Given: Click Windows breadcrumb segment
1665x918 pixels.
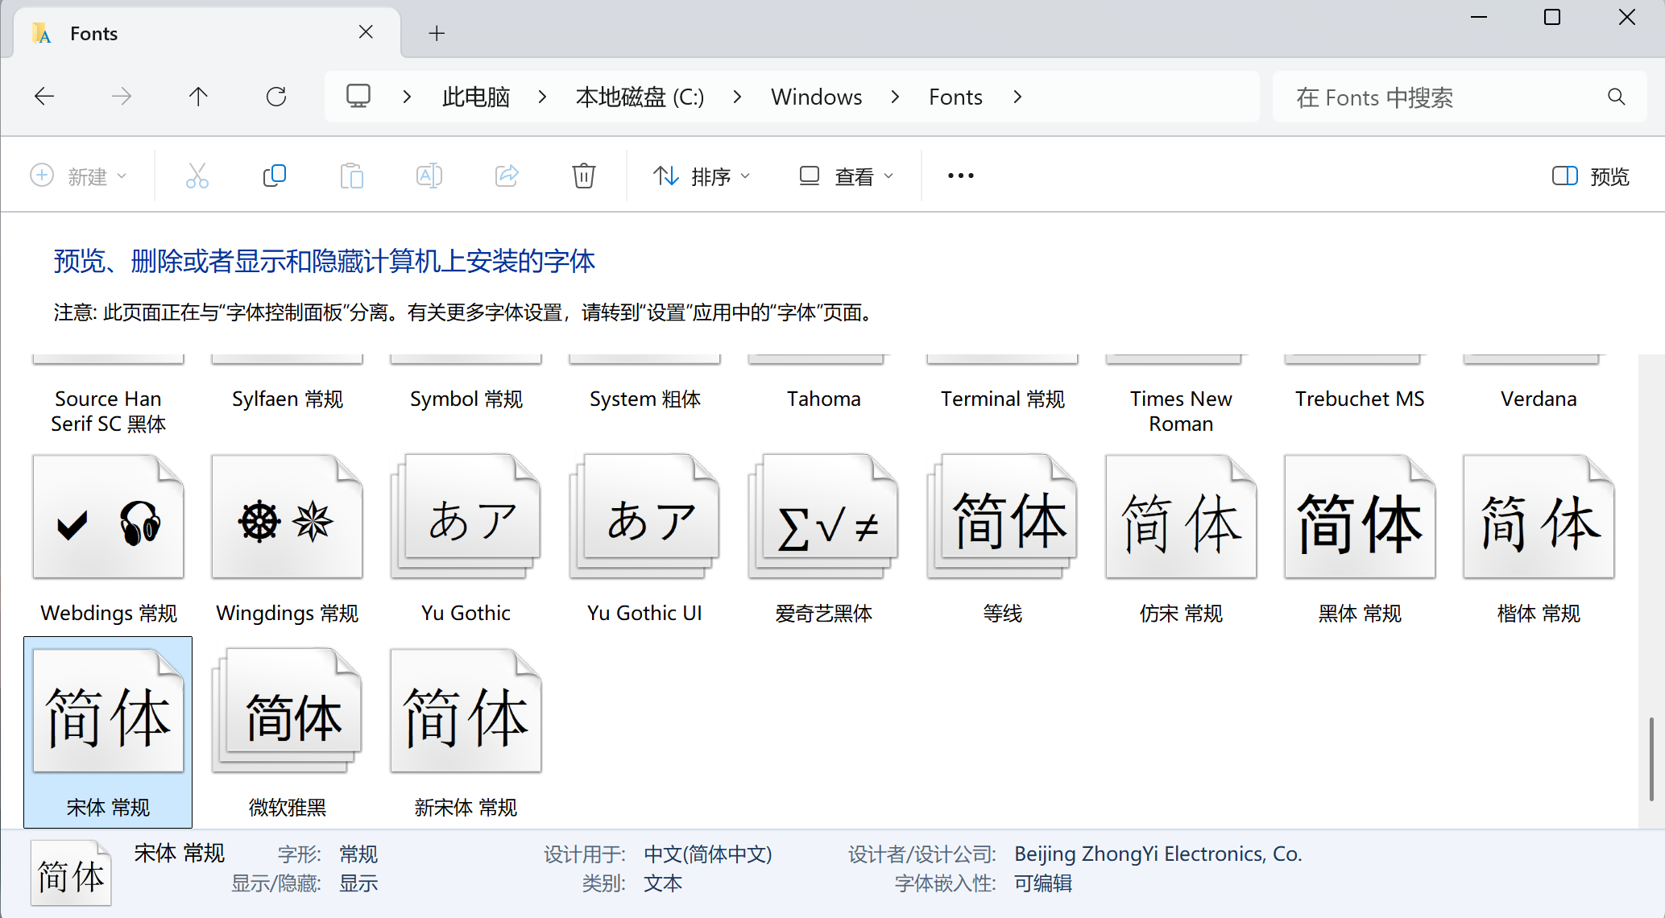Looking at the screenshot, I should [x=817, y=97].
